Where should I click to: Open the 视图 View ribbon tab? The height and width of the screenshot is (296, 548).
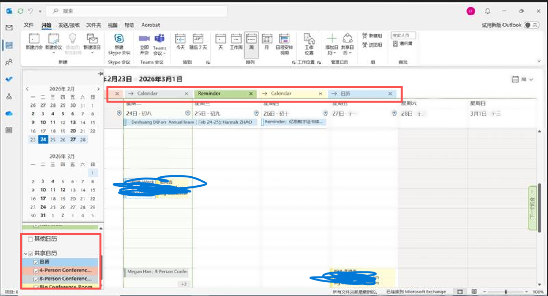pyautogui.click(x=113, y=25)
